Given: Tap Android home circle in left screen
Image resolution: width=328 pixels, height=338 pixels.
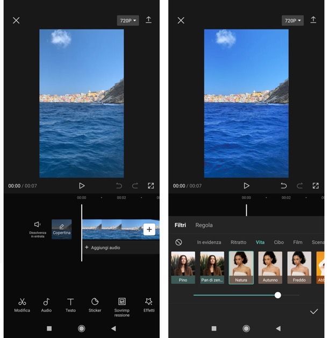Looking at the screenshot, I should pos(82,328).
